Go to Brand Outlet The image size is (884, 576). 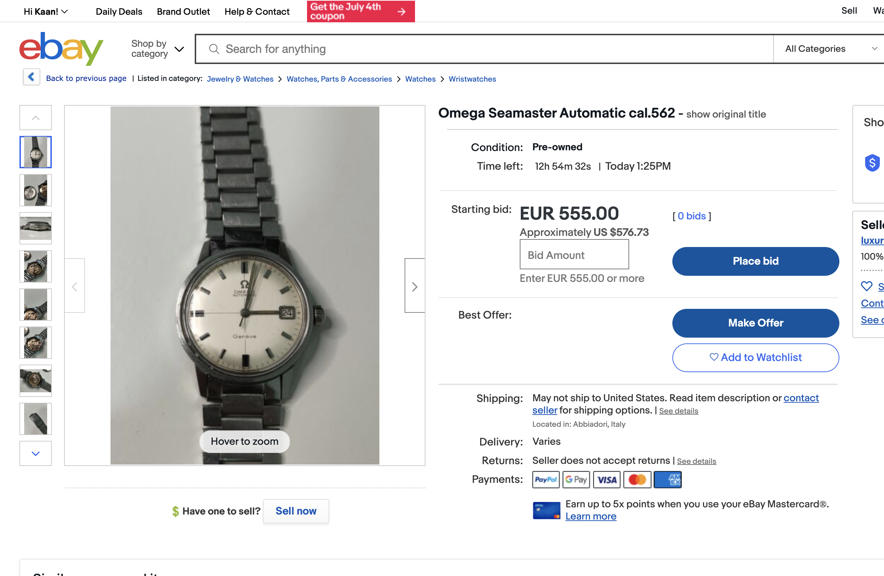(183, 12)
